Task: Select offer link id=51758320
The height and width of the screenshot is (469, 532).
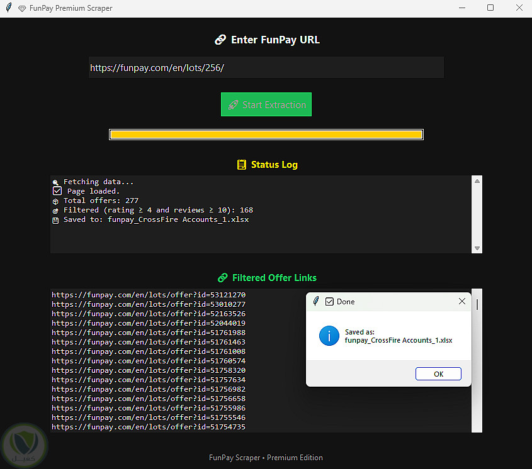Action: (x=149, y=370)
